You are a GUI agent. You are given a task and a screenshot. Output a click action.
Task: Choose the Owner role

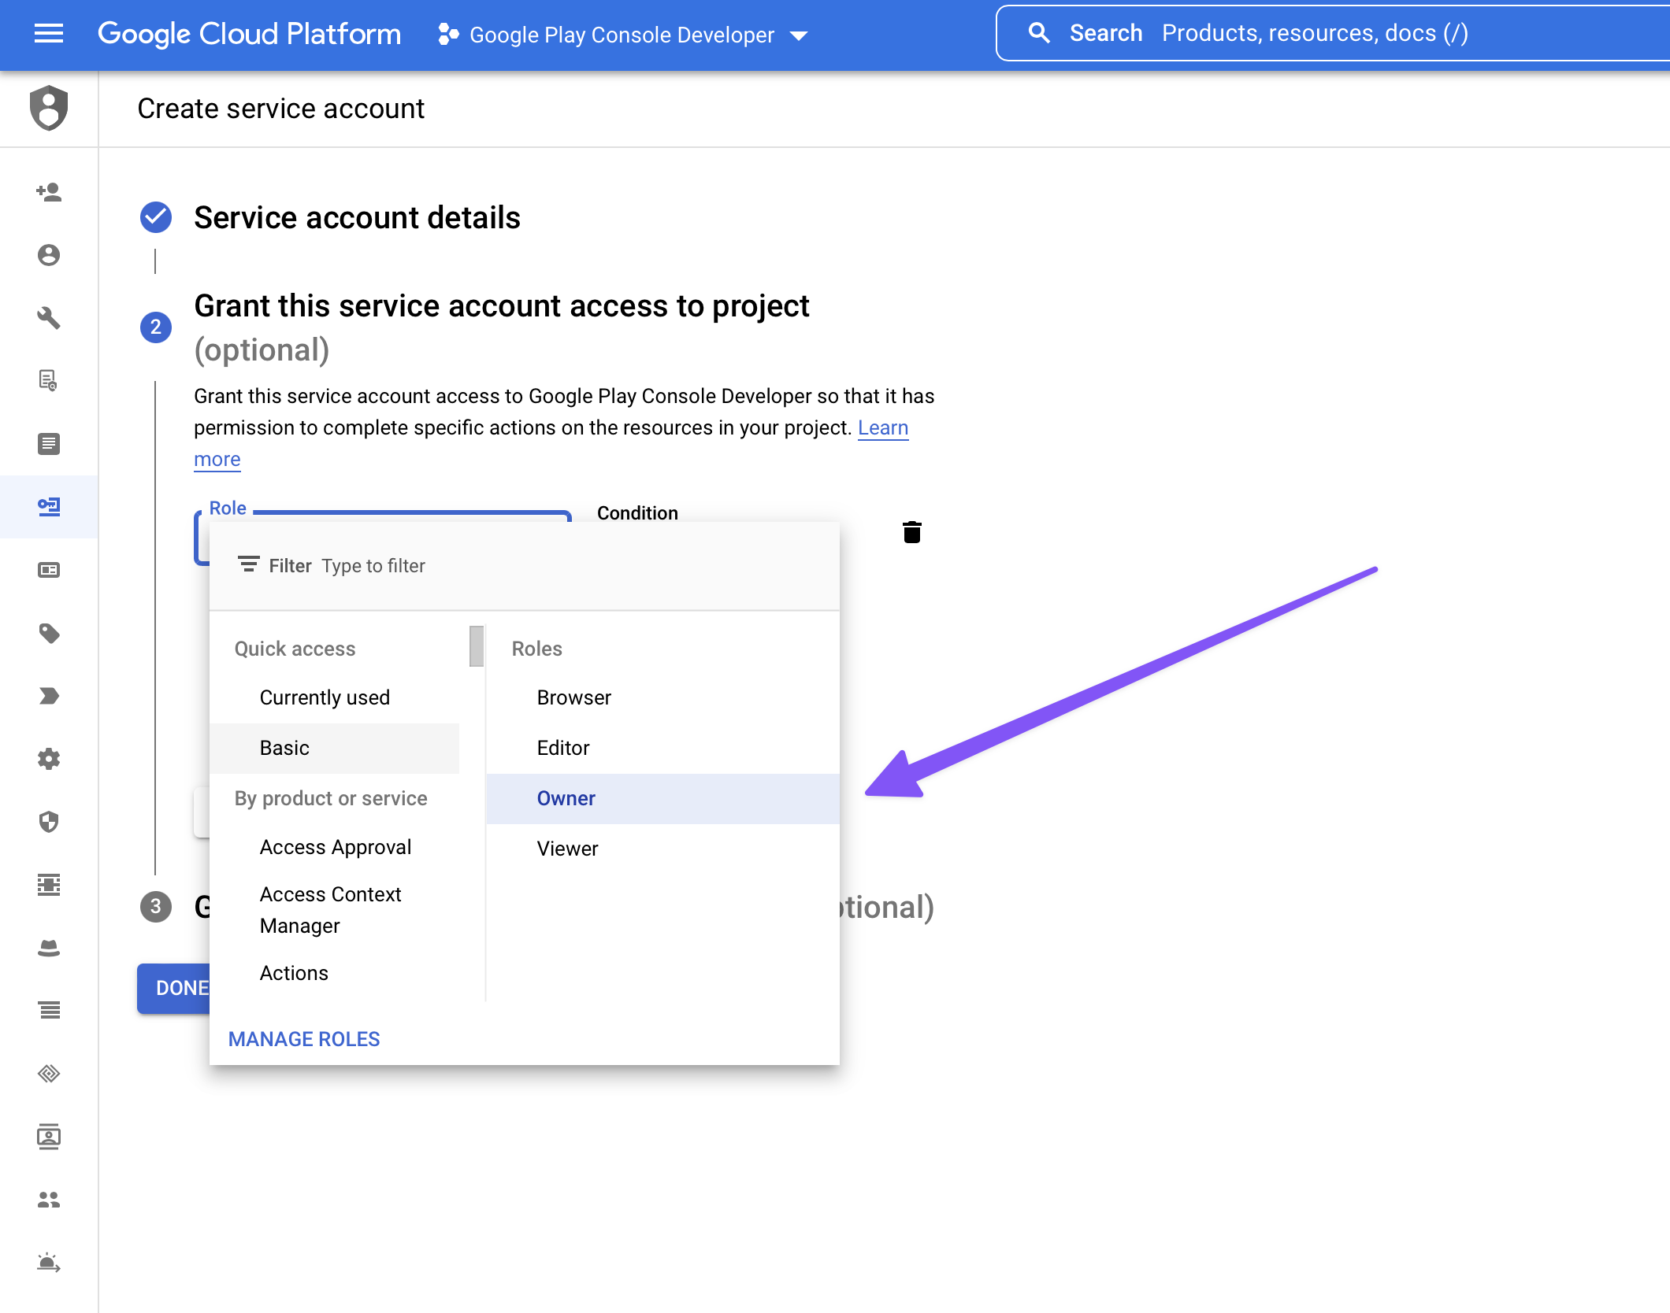click(566, 798)
